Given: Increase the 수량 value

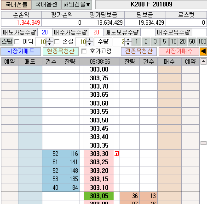Looking at the screenshot, I should coord(128,40).
